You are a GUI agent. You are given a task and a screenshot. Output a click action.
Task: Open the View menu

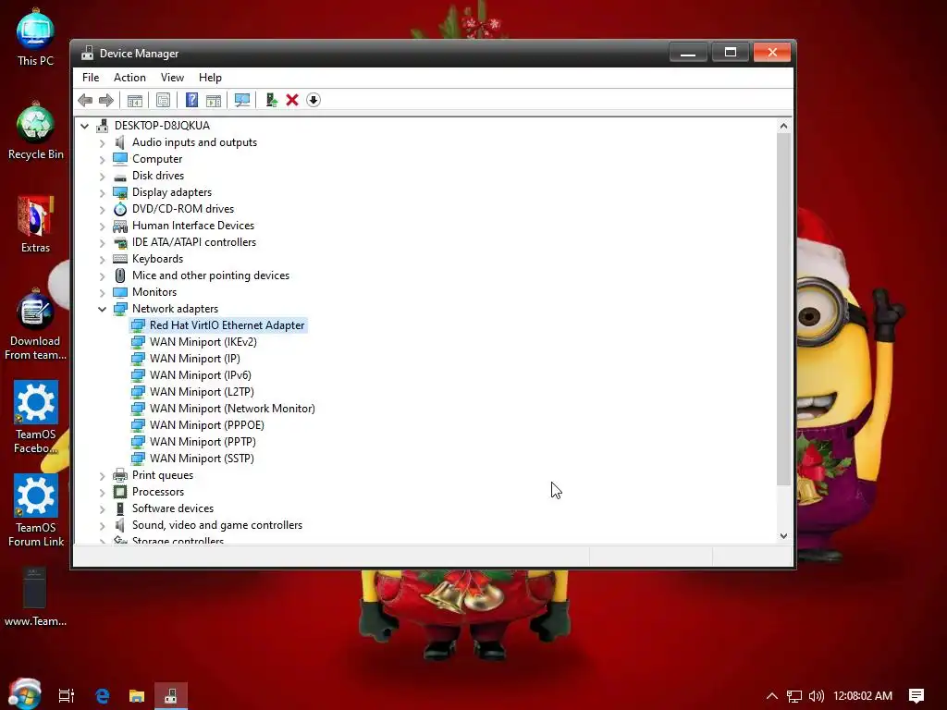coord(172,78)
